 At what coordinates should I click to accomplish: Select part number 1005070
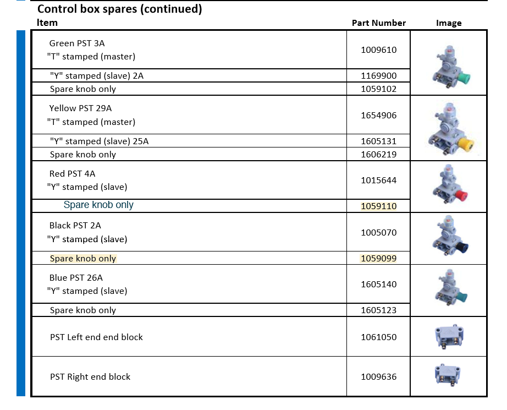point(379,233)
